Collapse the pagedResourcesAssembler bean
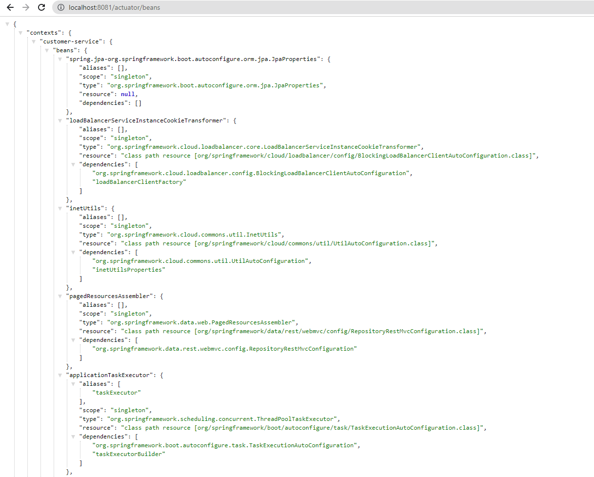The width and height of the screenshot is (594, 477). tap(60, 296)
